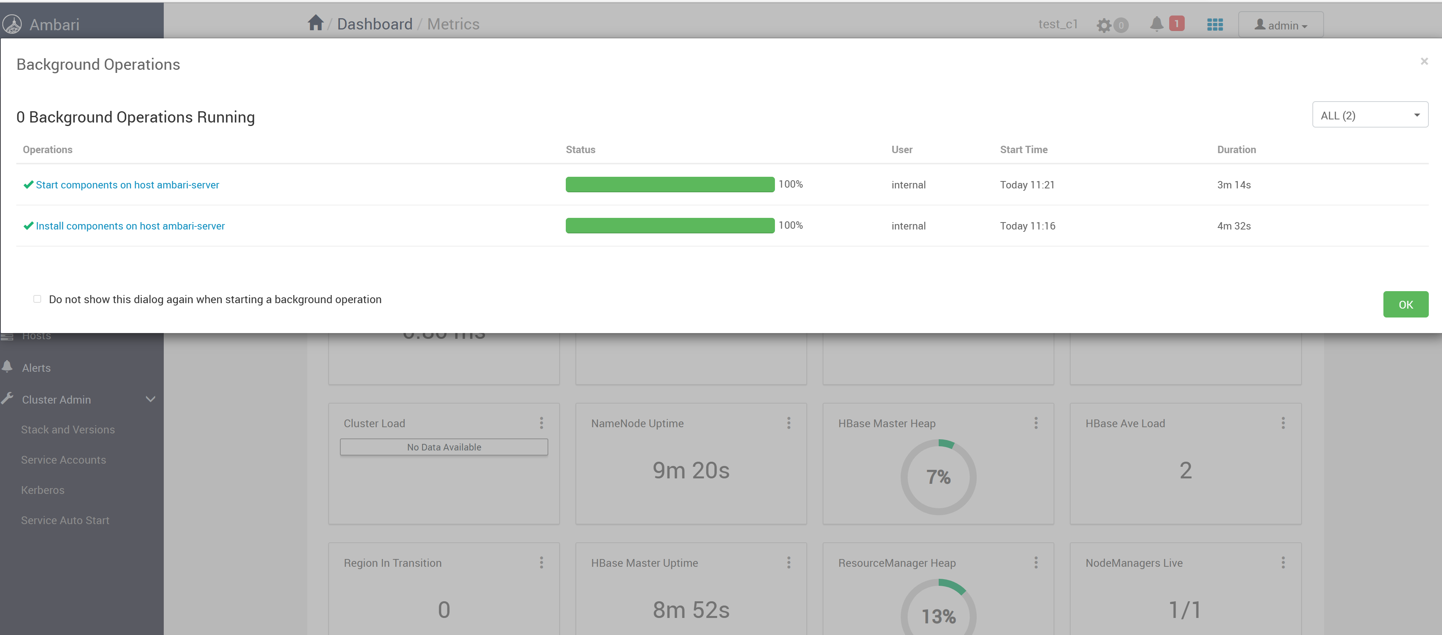This screenshot has width=1442, height=635.
Task: Open the views grid icon
Action: [x=1215, y=24]
